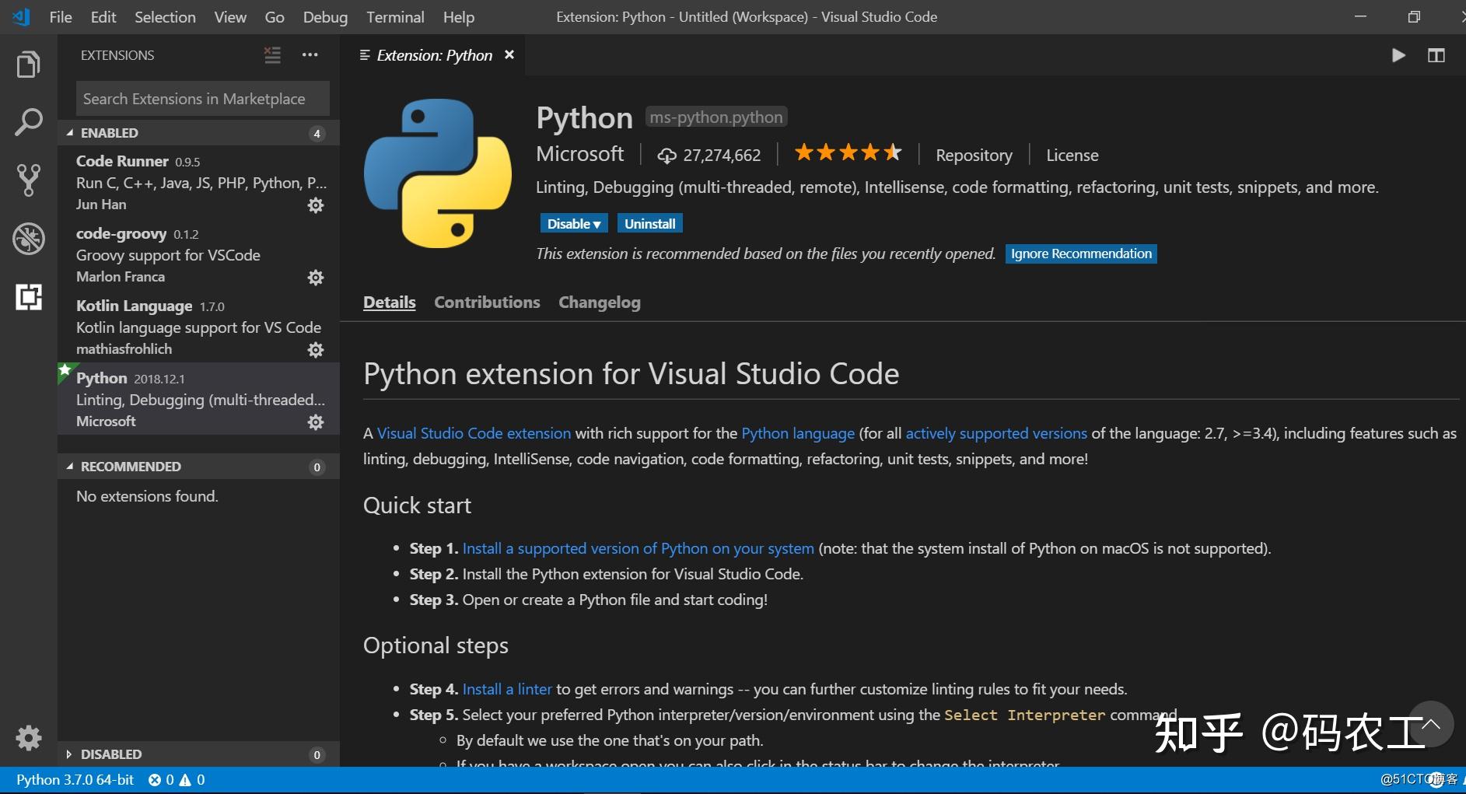
Task: Open Install a supported version of Python link
Action: pos(638,548)
